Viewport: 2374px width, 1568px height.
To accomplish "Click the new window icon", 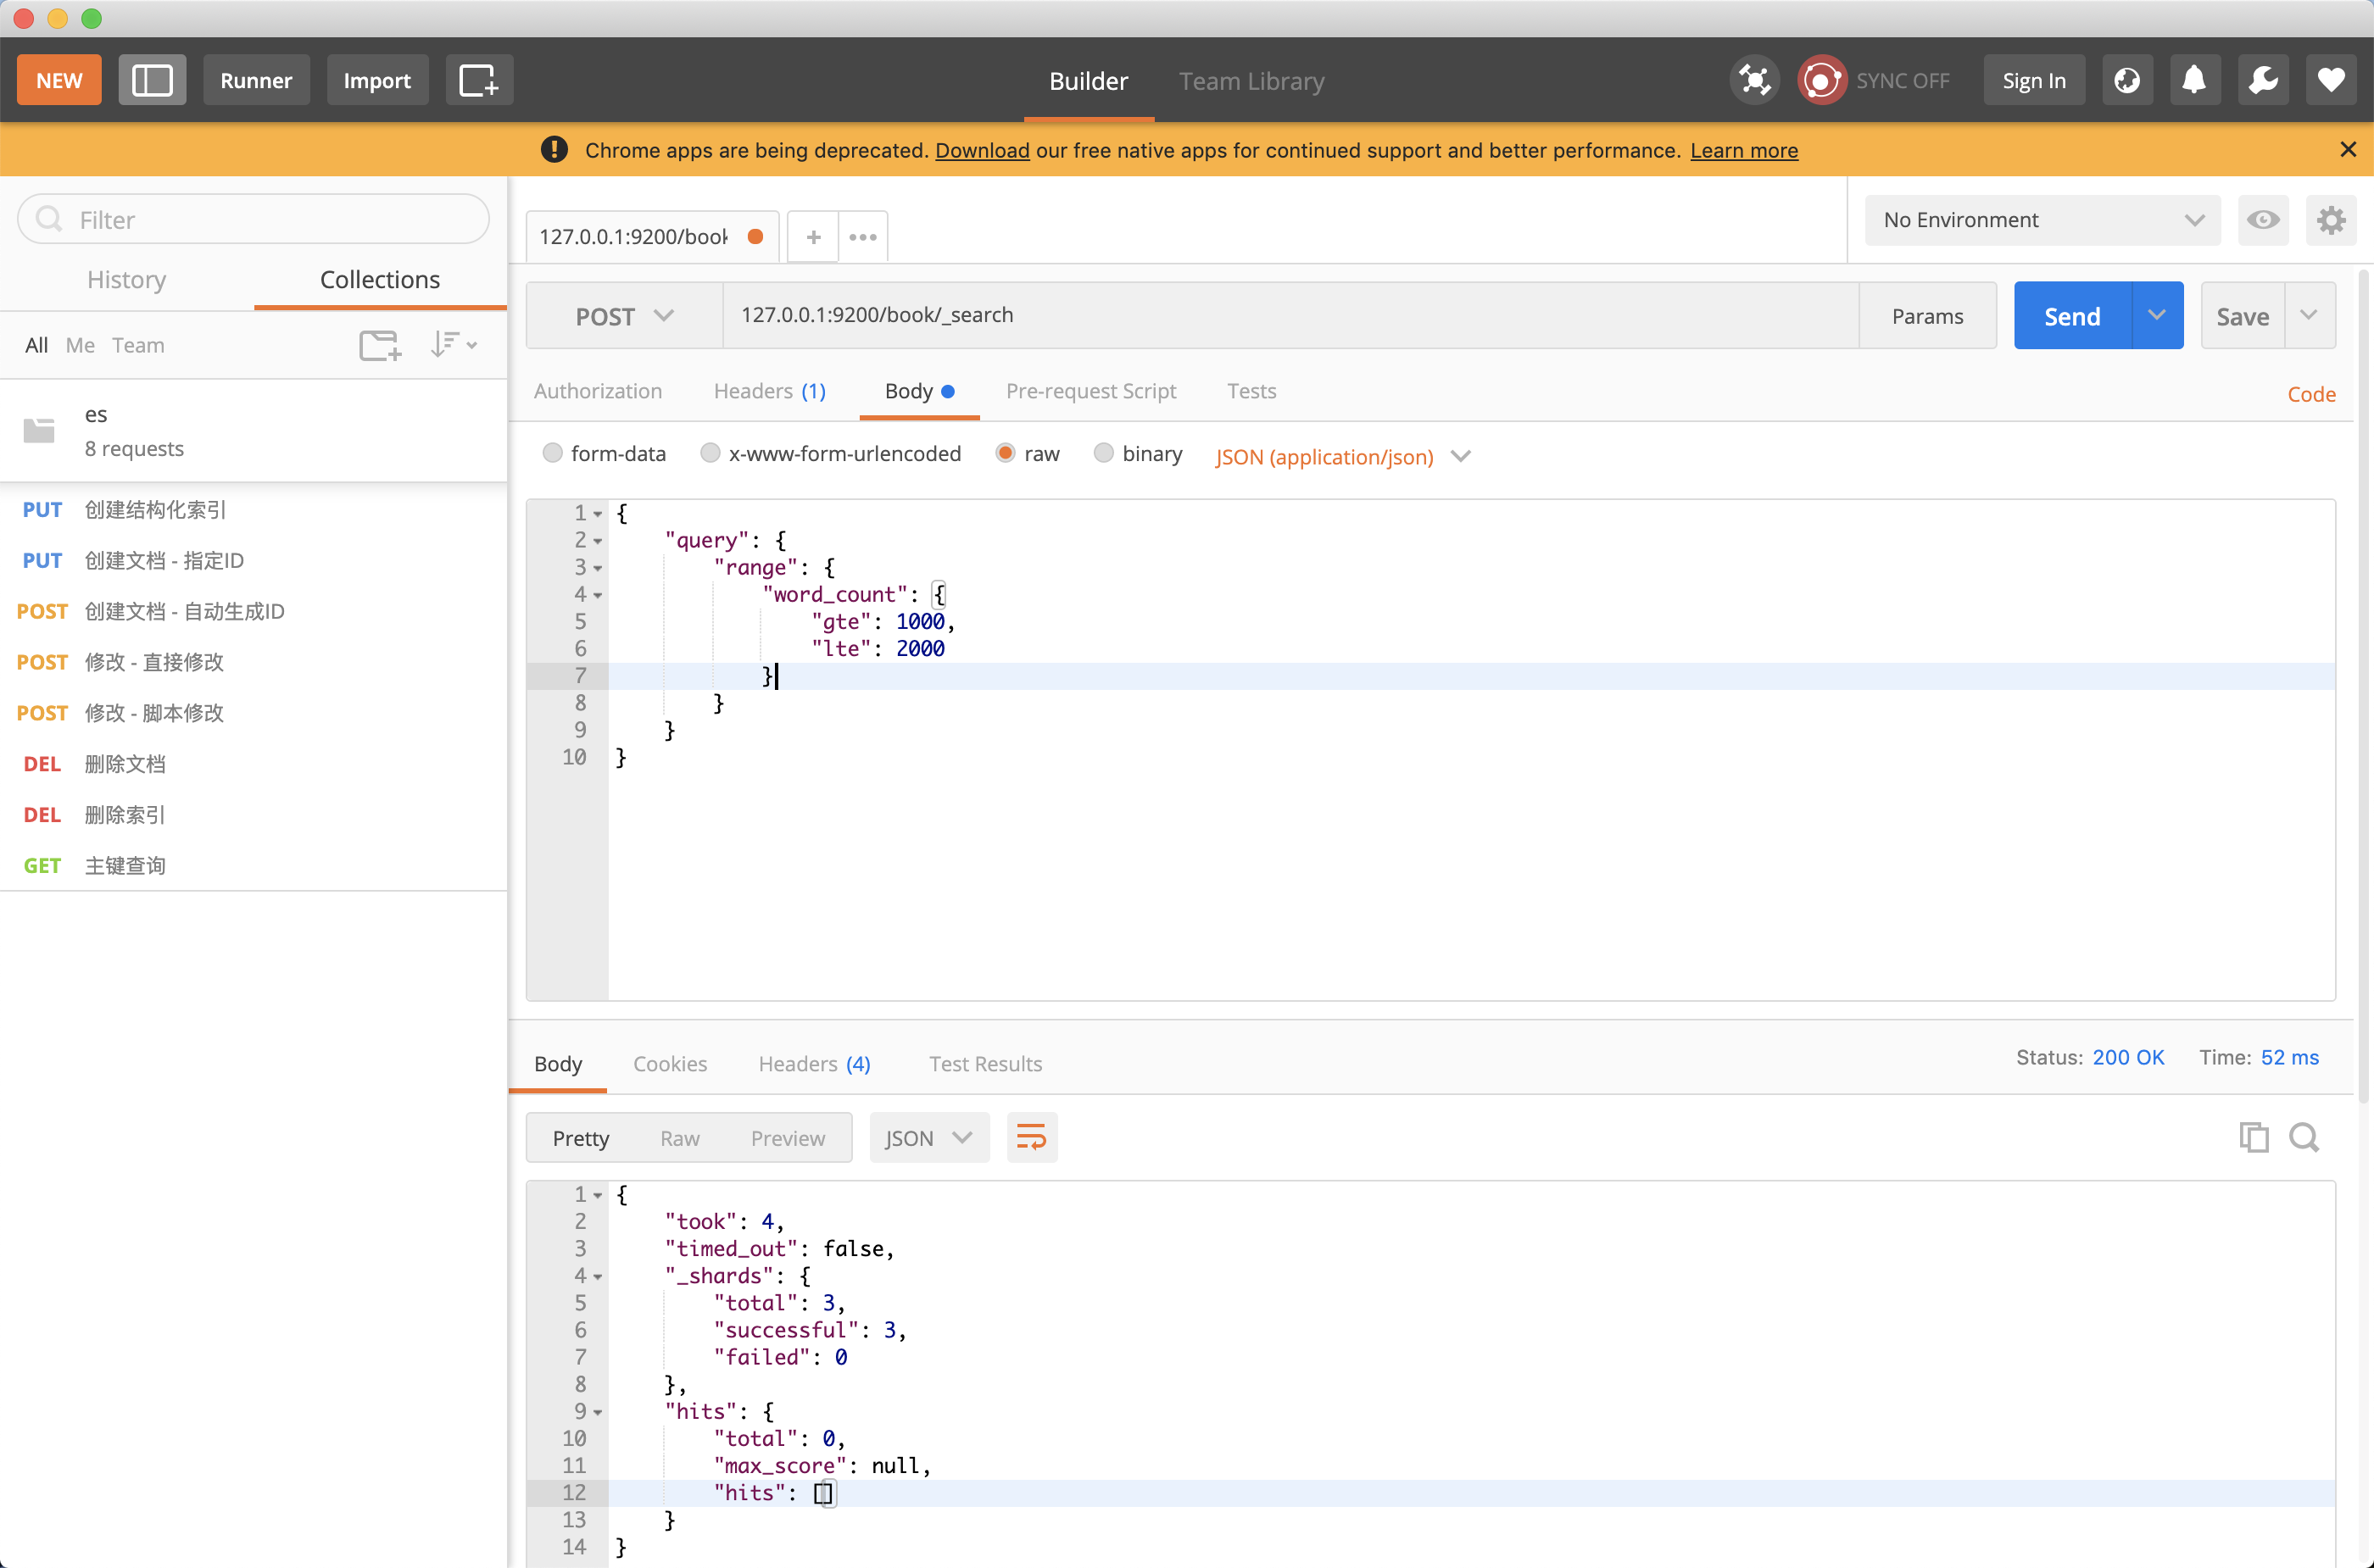I will 478,80.
